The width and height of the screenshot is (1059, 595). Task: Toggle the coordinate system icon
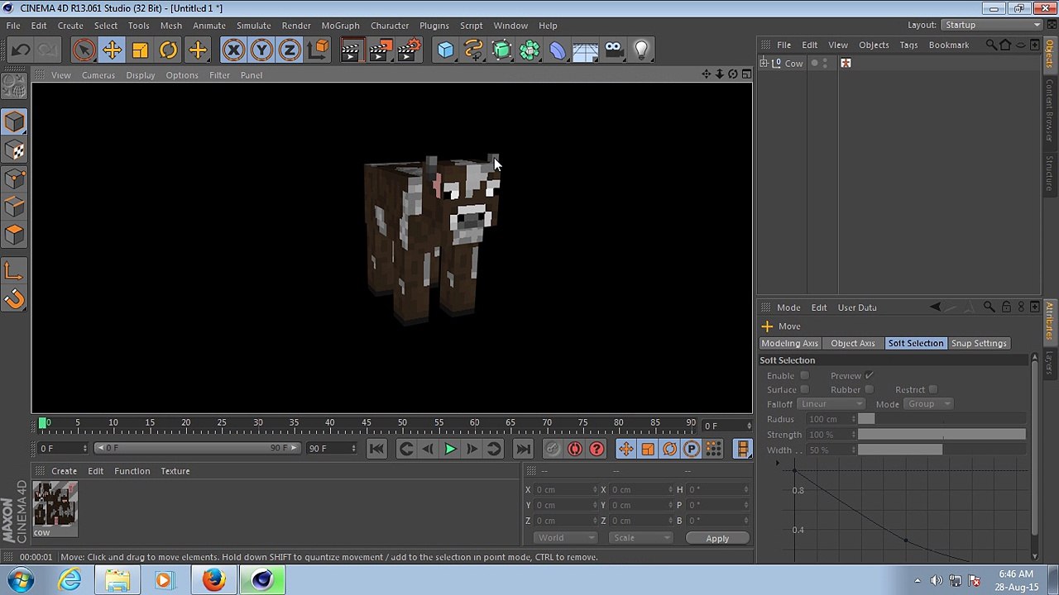(x=318, y=50)
